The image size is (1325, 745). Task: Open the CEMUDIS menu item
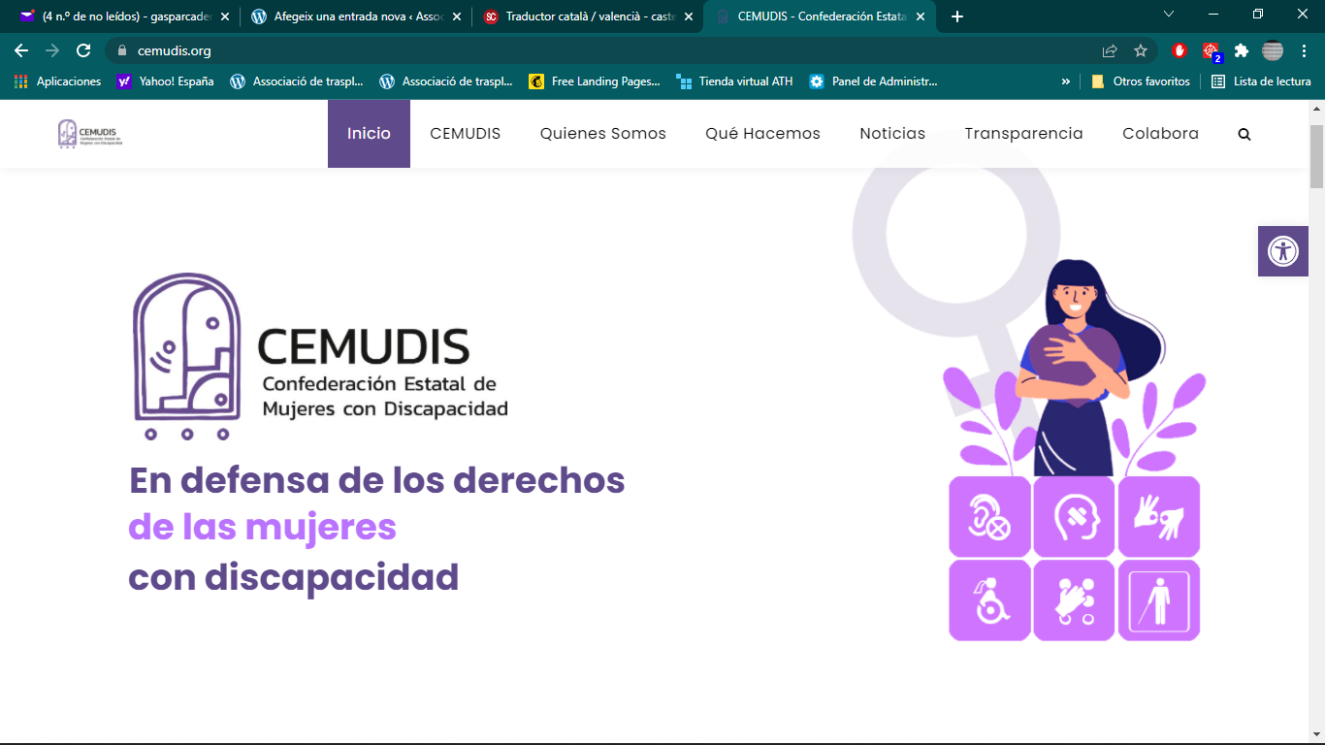tap(466, 134)
